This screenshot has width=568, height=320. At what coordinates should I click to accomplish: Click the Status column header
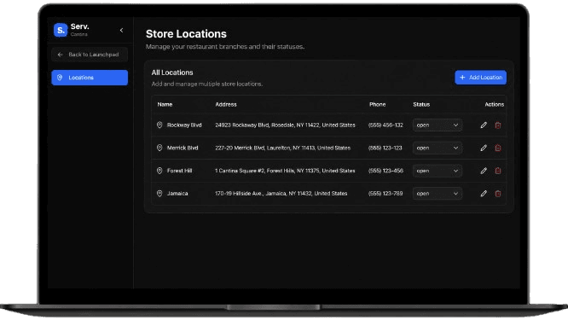[x=421, y=104]
